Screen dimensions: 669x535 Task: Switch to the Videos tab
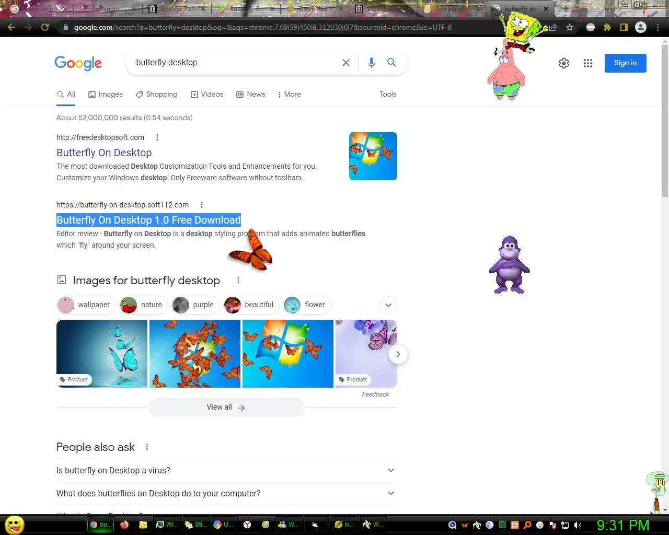[207, 95]
